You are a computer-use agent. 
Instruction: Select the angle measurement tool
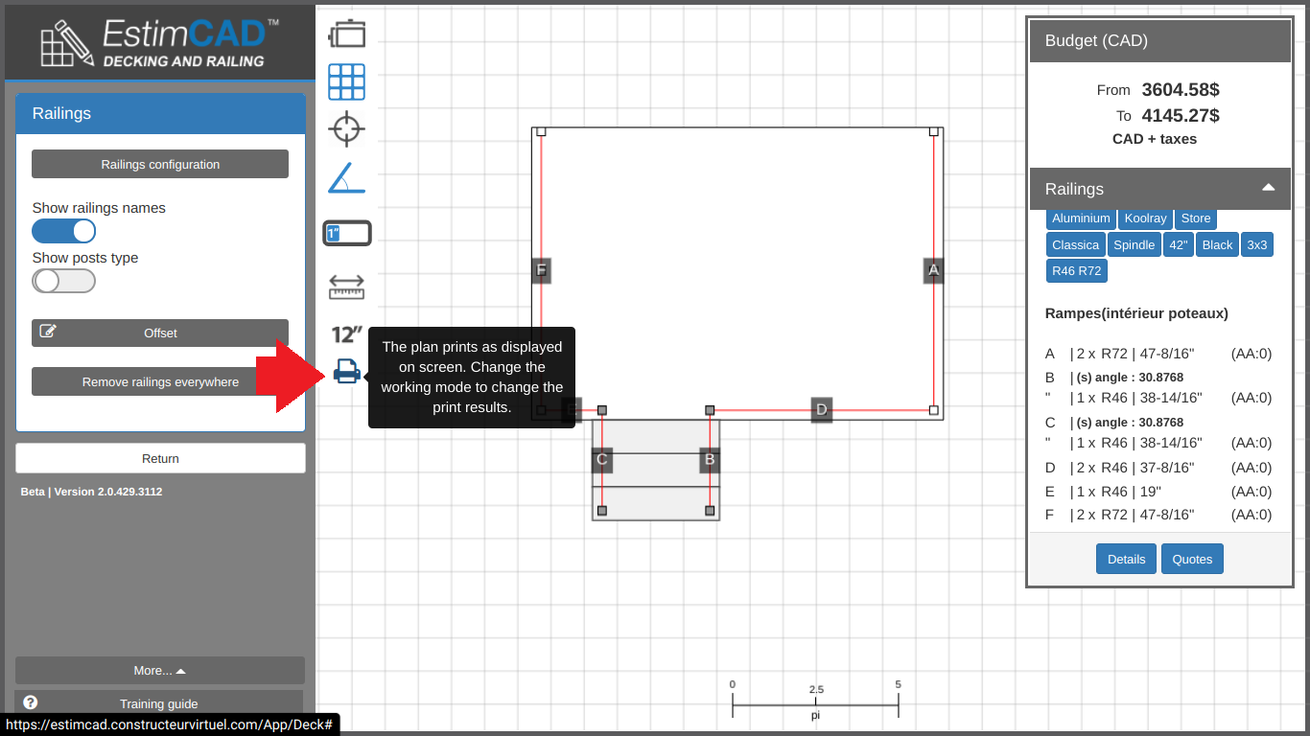coord(346,178)
